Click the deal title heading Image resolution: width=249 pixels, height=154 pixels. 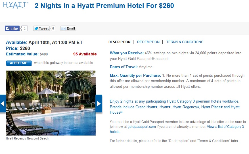[104, 6]
